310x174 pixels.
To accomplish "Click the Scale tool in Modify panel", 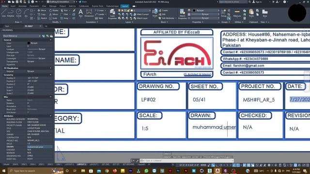I will (53, 18).
